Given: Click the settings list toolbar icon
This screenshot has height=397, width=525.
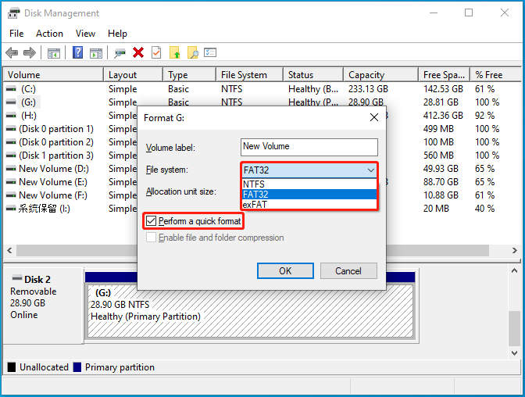Looking at the screenshot, I should 210,52.
